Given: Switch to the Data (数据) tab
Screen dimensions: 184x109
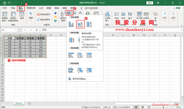Looking at the screenshot, I should click(49, 8).
